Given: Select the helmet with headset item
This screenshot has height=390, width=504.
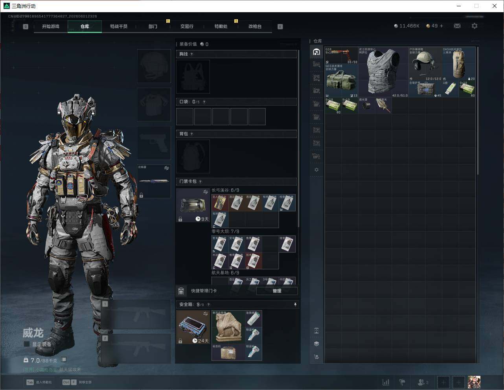Looking at the screenshot, I should pyautogui.click(x=425, y=64).
